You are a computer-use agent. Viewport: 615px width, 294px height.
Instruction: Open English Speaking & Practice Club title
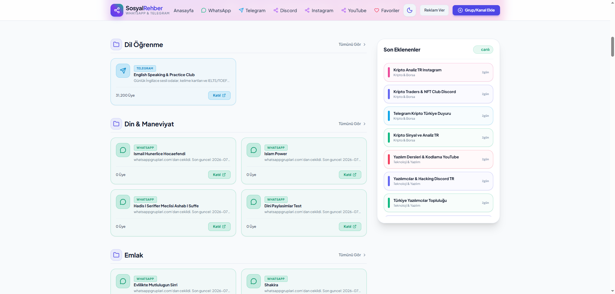click(164, 75)
